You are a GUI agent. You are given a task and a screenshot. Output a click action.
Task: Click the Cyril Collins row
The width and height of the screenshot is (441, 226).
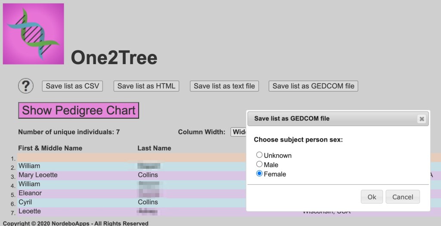pos(25,202)
